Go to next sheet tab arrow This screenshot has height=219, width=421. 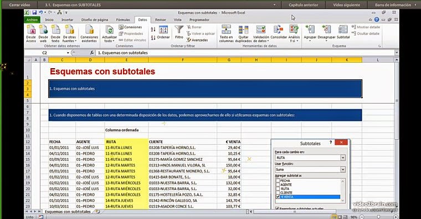tap(35, 212)
